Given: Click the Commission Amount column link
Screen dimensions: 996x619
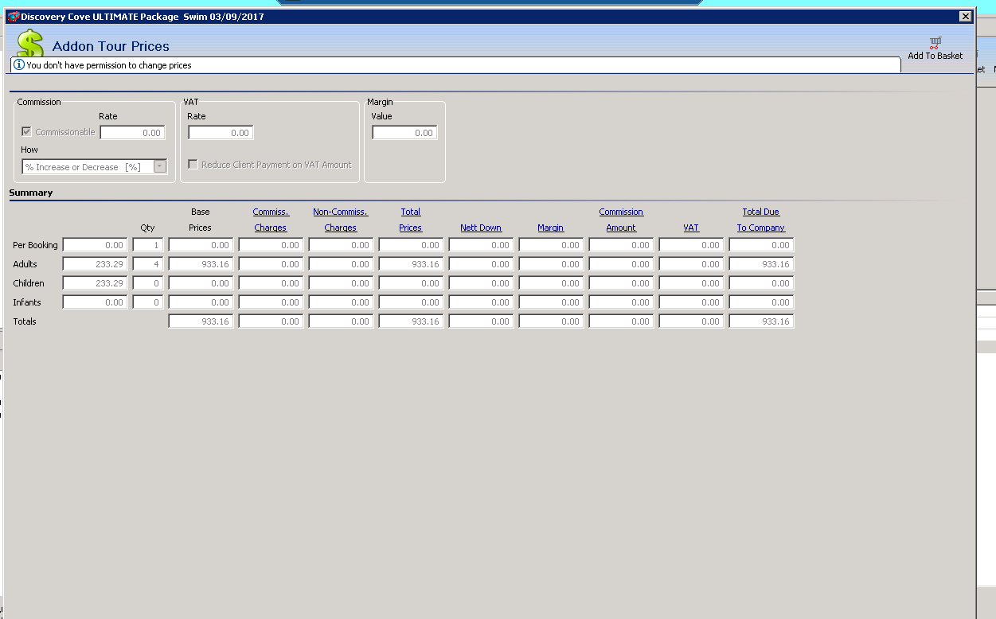Looking at the screenshot, I should [621, 220].
